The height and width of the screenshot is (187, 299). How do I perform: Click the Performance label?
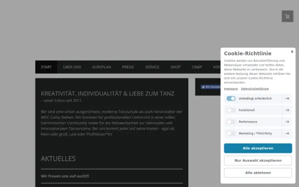248,122
